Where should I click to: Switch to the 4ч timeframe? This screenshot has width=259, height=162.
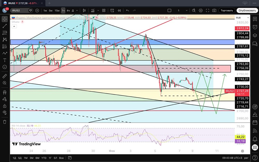tap(68, 10)
